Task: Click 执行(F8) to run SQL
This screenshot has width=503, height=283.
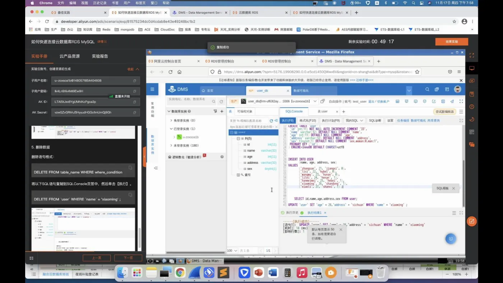Action: pos(288,121)
